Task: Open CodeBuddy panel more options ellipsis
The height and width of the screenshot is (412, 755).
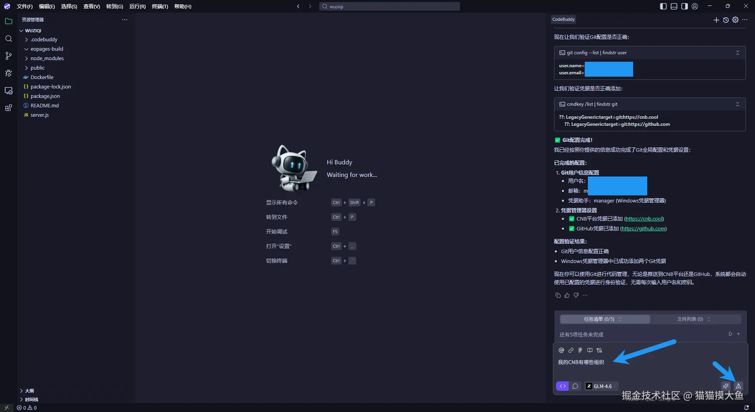Action: point(745,20)
